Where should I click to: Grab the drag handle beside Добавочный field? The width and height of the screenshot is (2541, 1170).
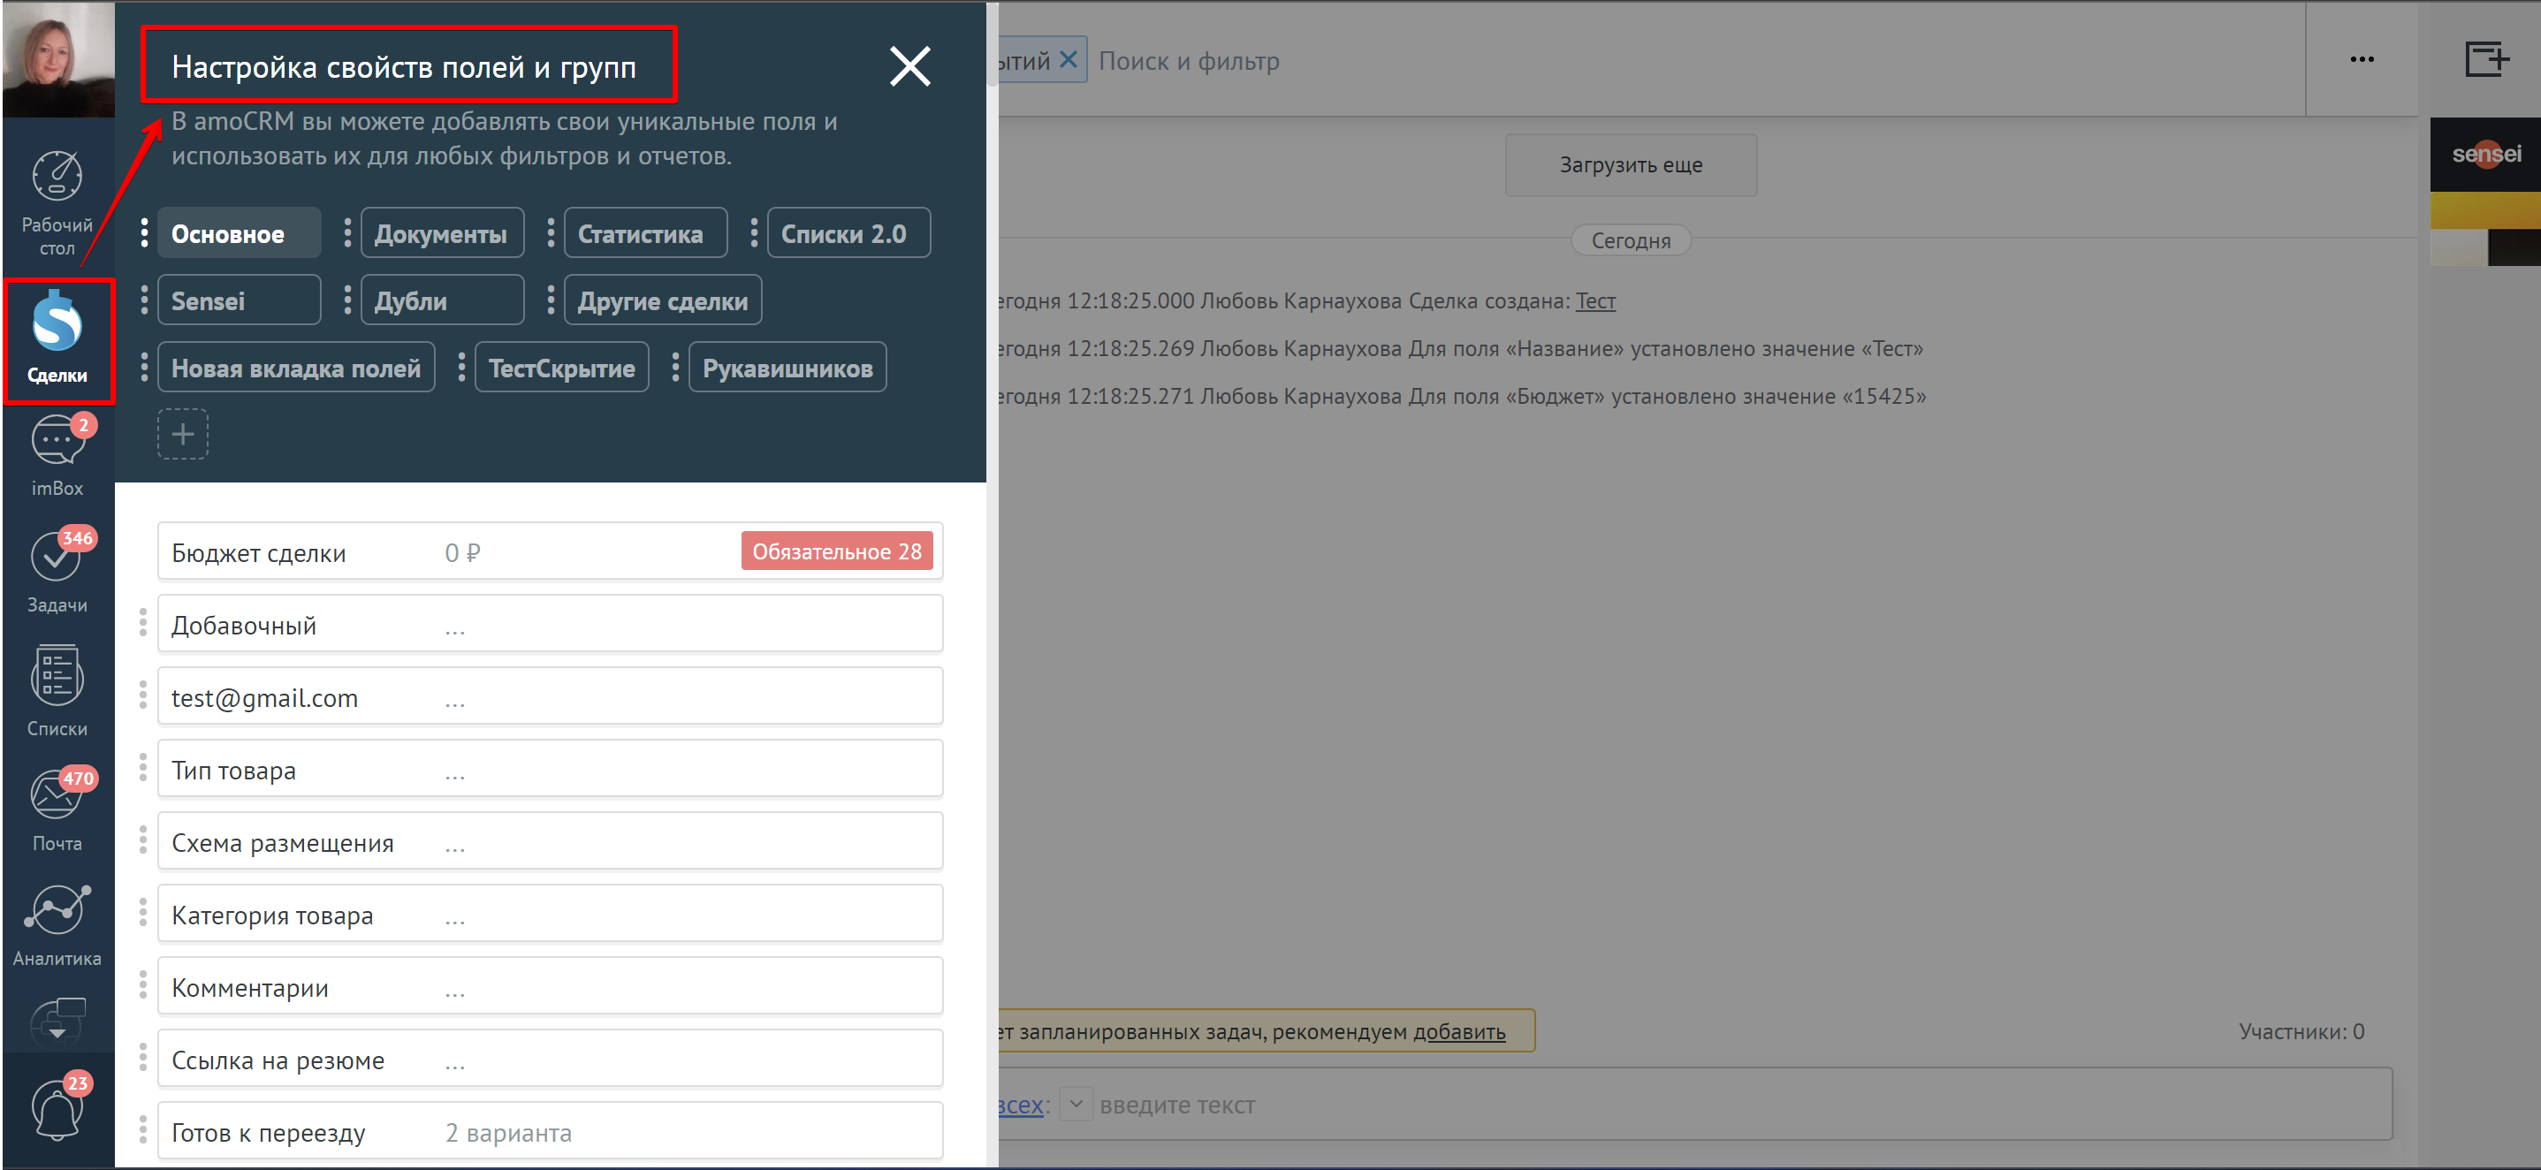click(x=143, y=622)
